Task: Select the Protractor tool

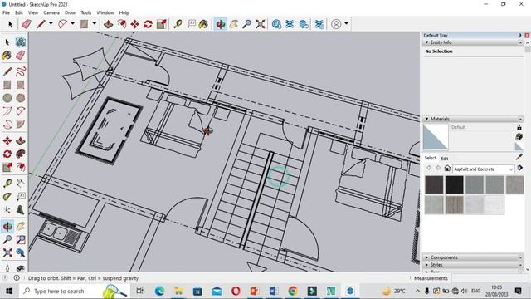Action: pos(7,197)
